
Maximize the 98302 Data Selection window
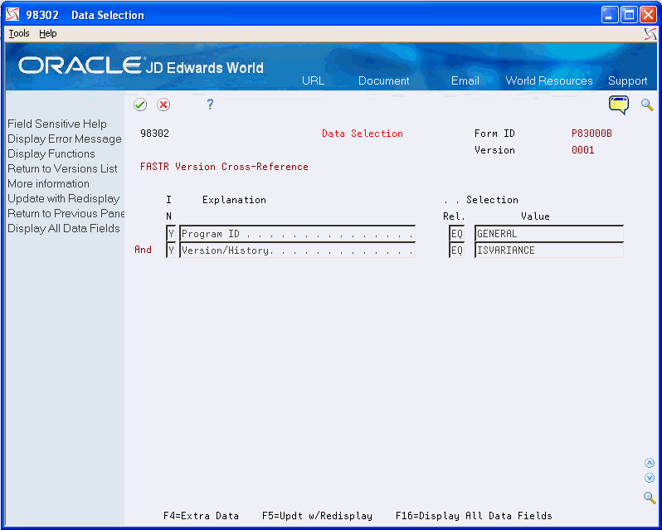629,15
